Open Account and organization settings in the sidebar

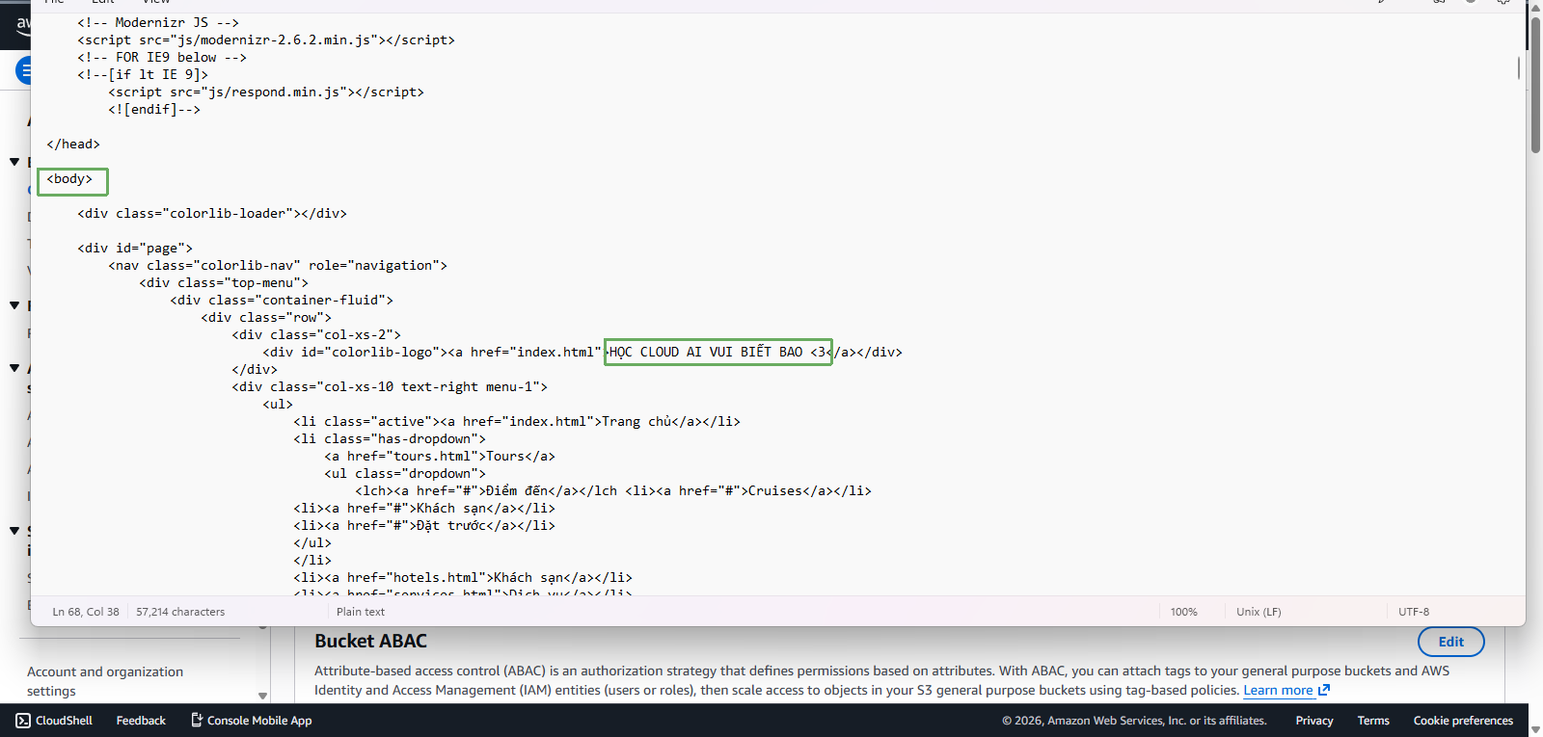105,681
